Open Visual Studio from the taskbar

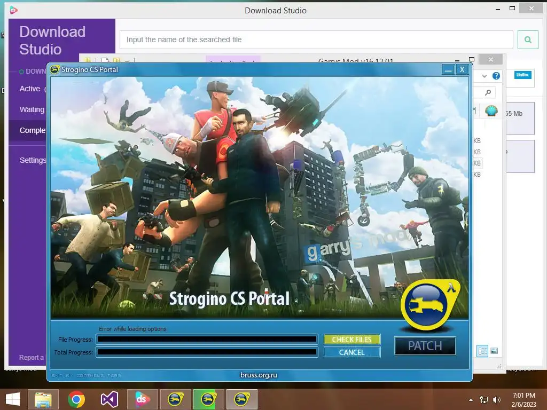(x=109, y=399)
